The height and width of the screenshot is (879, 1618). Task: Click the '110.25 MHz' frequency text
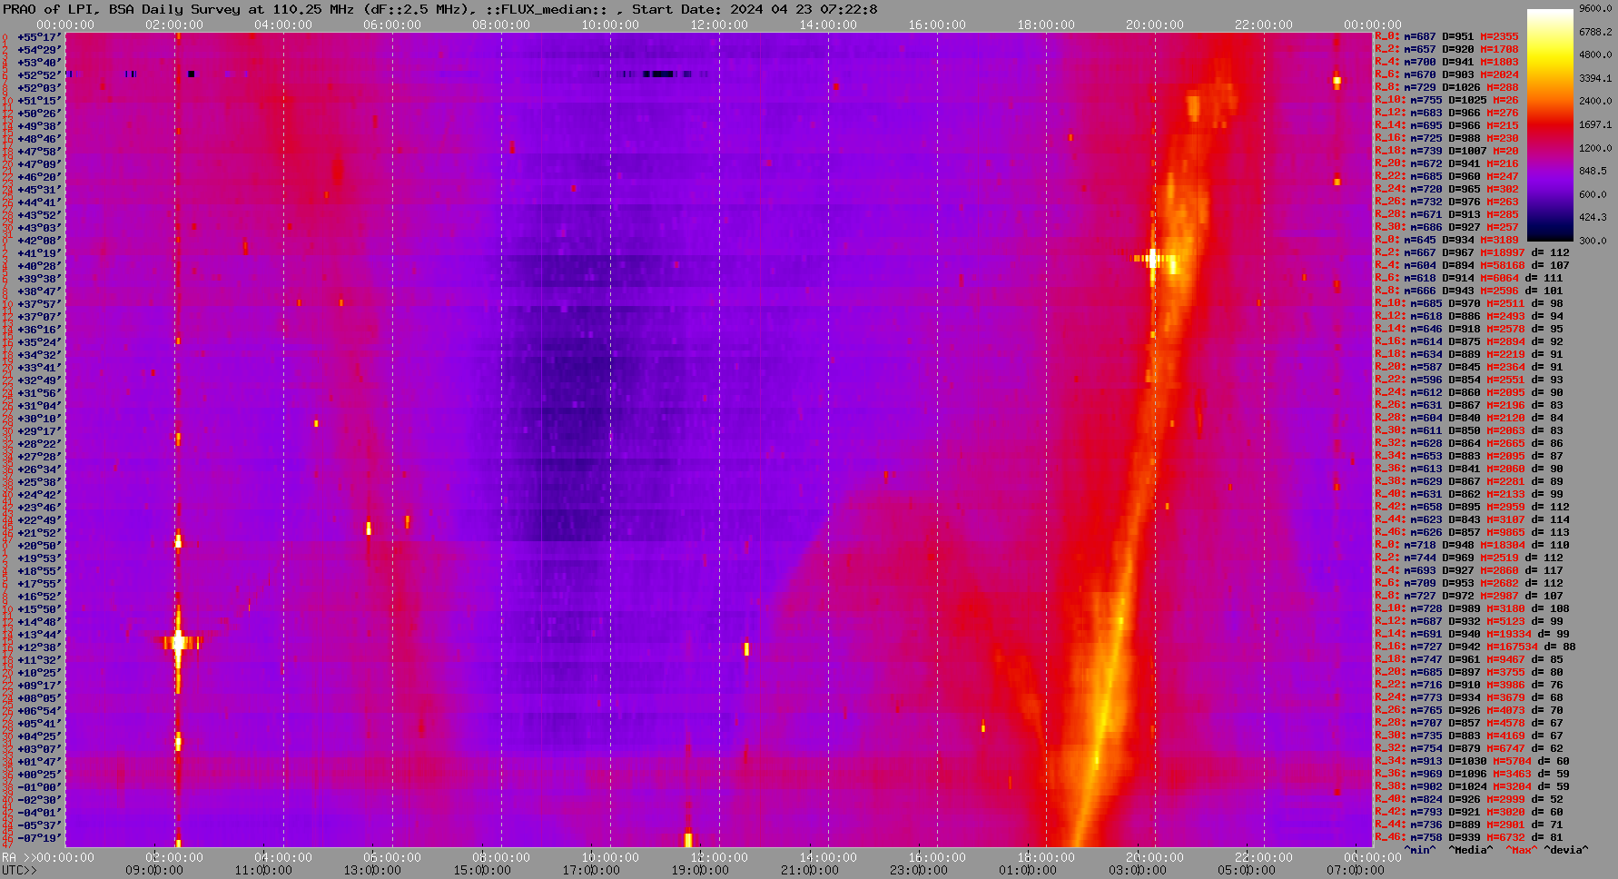pyautogui.click(x=309, y=9)
